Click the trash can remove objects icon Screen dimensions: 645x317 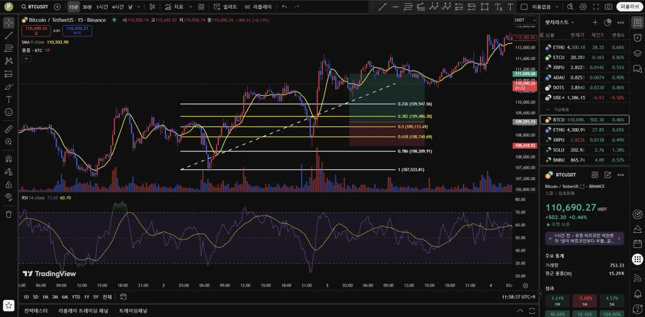[x=9, y=214]
